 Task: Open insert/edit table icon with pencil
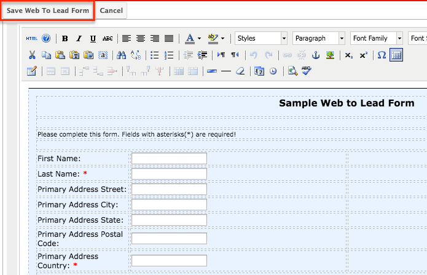pyautogui.click(x=32, y=71)
